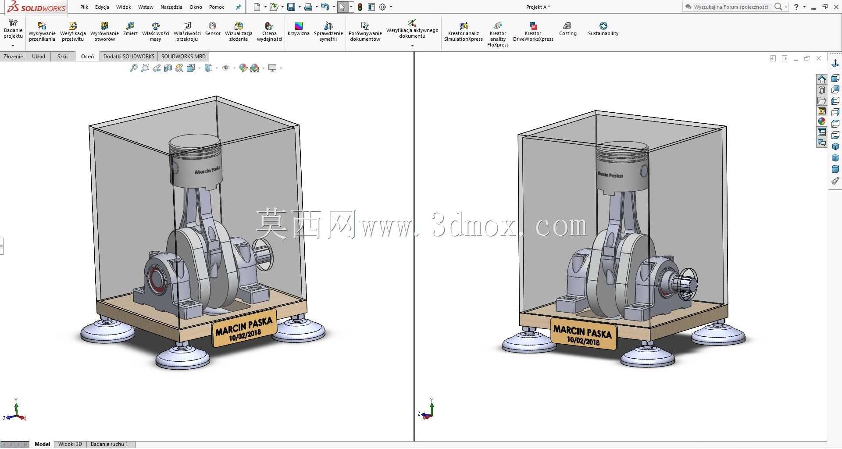Launch Kreator analiz SimulationXpress
The width and height of the screenshot is (842, 449).
(464, 32)
